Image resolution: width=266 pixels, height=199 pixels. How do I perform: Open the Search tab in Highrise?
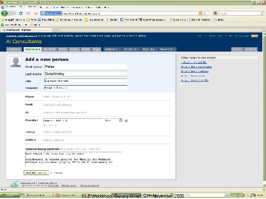(x=237, y=49)
